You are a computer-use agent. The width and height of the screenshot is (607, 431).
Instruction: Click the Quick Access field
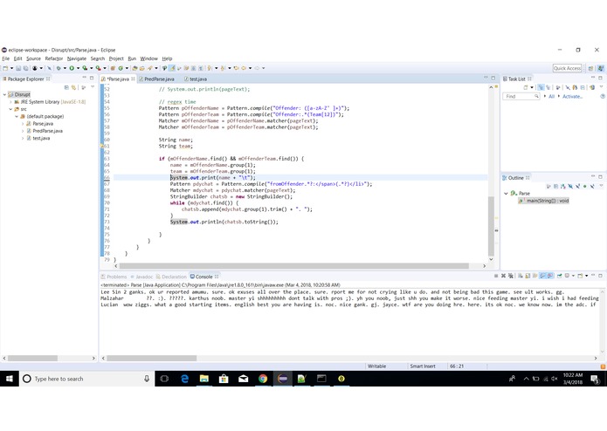567,68
